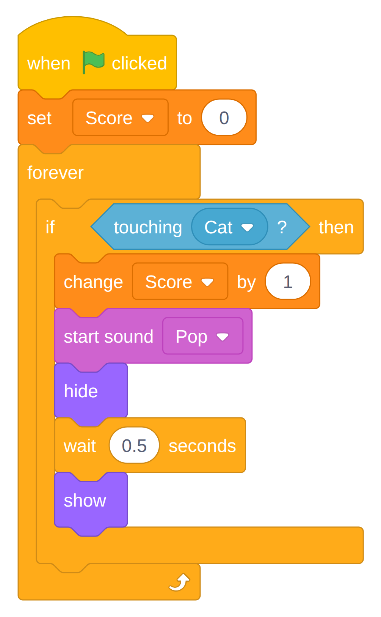Screen dimensions: 381x617
Task: Click the wait duration field 0.5
Action: click(134, 445)
